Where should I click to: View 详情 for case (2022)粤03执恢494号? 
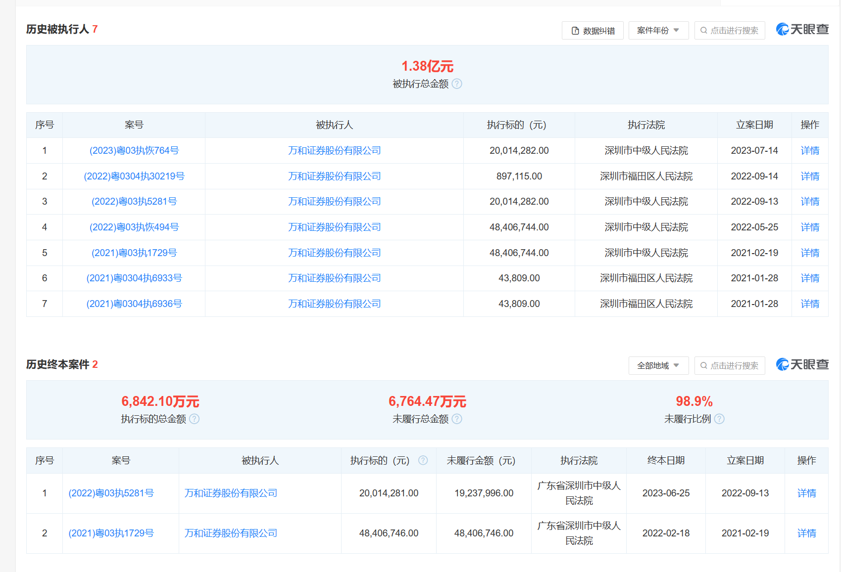810,227
